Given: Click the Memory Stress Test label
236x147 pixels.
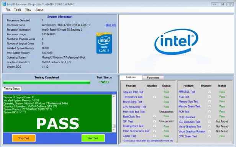Looking at the screenshot, I should pyautogui.click(x=189, y=106).
